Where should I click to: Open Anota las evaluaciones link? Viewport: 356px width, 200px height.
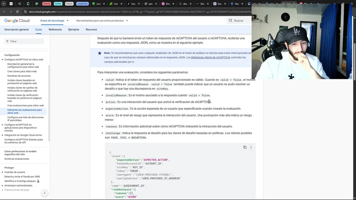coord(17,159)
